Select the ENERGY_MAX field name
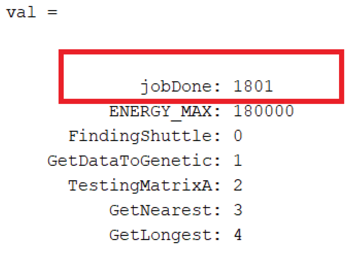This screenshot has width=352, height=256. [160, 112]
